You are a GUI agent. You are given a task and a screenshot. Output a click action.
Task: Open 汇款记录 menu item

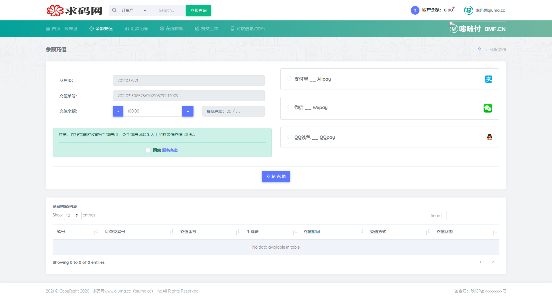coord(136,29)
